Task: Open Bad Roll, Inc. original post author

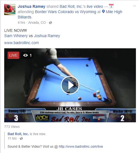Action: [x=18, y=134]
